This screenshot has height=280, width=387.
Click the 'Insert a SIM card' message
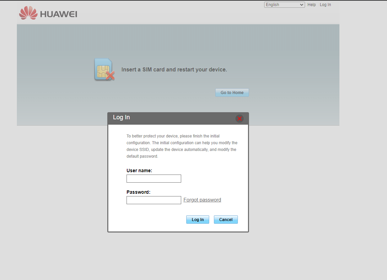(x=174, y=70)
